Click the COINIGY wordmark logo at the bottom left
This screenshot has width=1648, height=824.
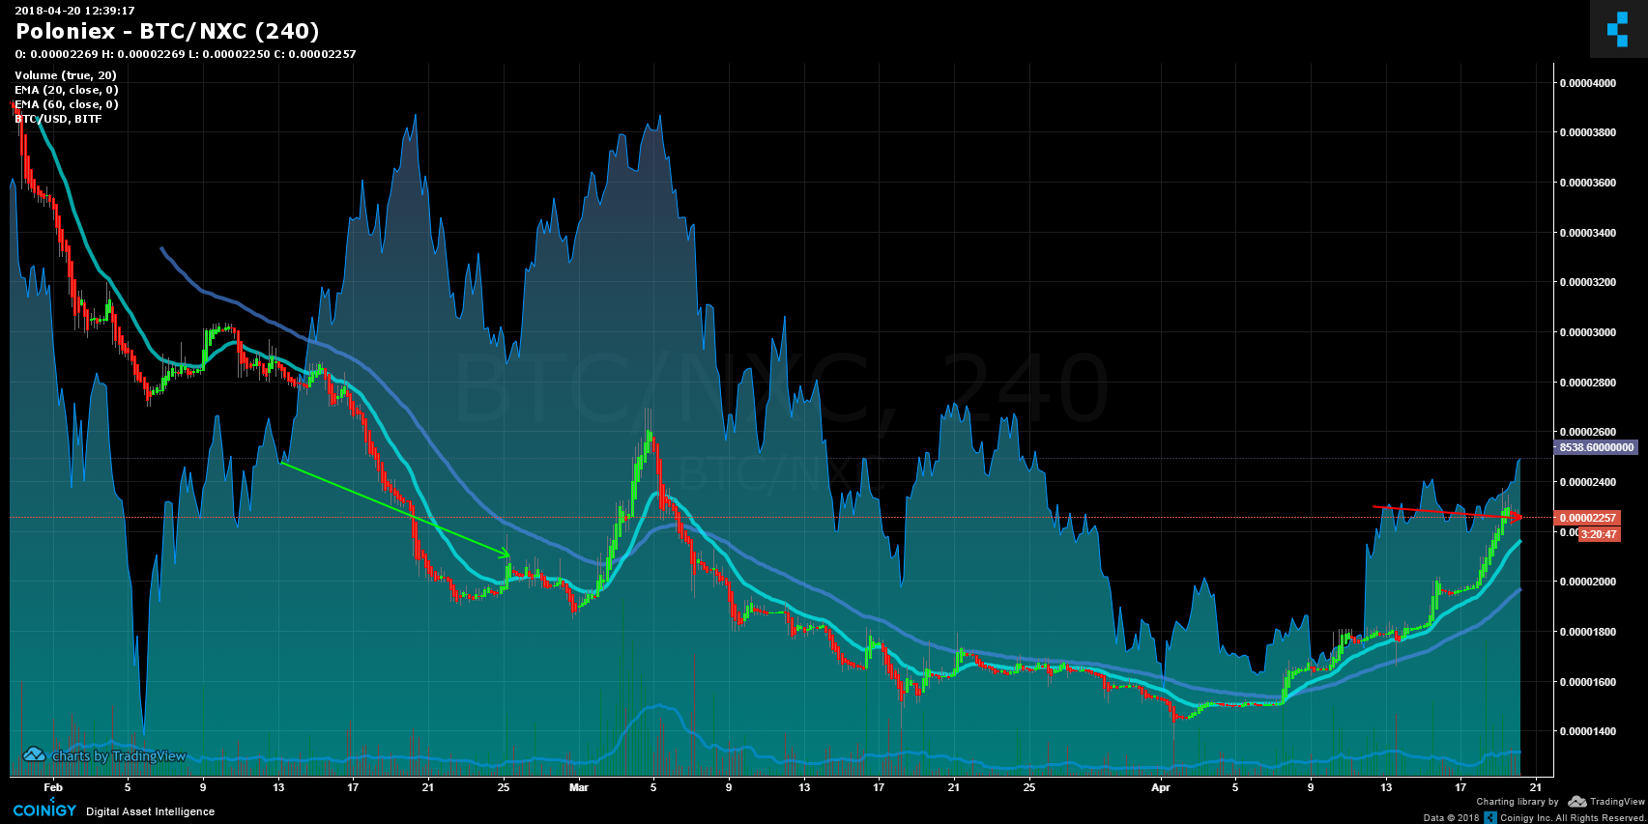coord(44,810)
